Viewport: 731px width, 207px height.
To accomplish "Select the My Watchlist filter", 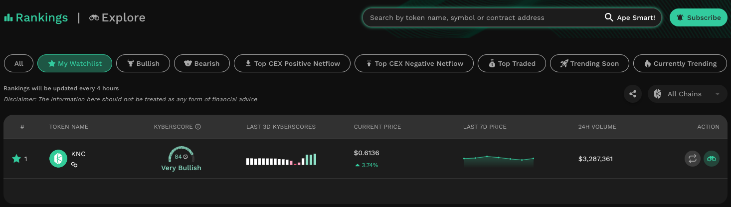I will pyautogui.click(x=74, y=63).
